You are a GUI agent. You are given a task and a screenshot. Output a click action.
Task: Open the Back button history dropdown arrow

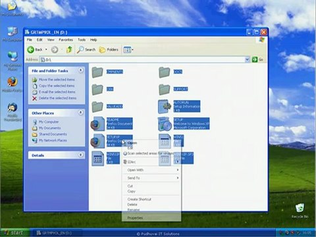pos(46,49)
